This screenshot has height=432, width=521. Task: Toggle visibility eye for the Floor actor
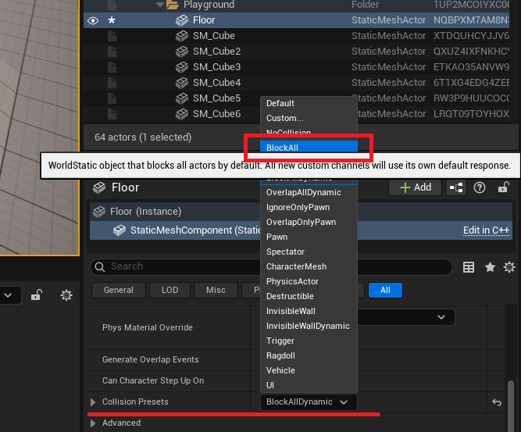point(93,20)
